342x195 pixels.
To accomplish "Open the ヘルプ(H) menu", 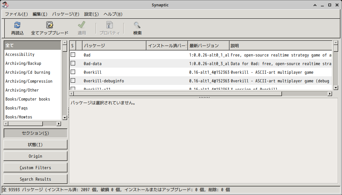I will pyautogui.click(x=113, y=14).
